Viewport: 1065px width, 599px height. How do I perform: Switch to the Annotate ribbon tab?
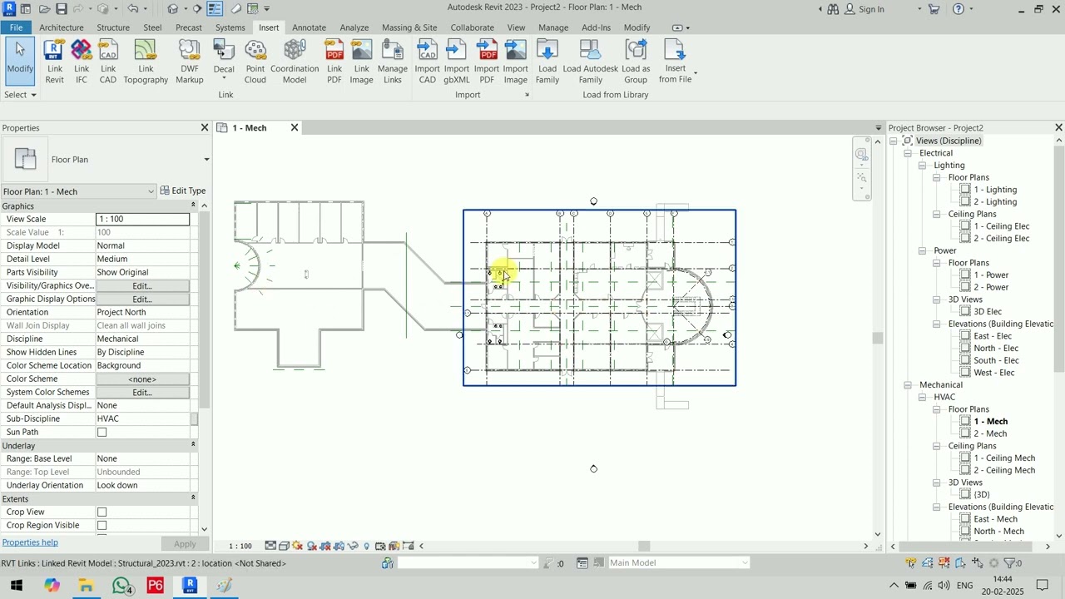click(310, 27)
